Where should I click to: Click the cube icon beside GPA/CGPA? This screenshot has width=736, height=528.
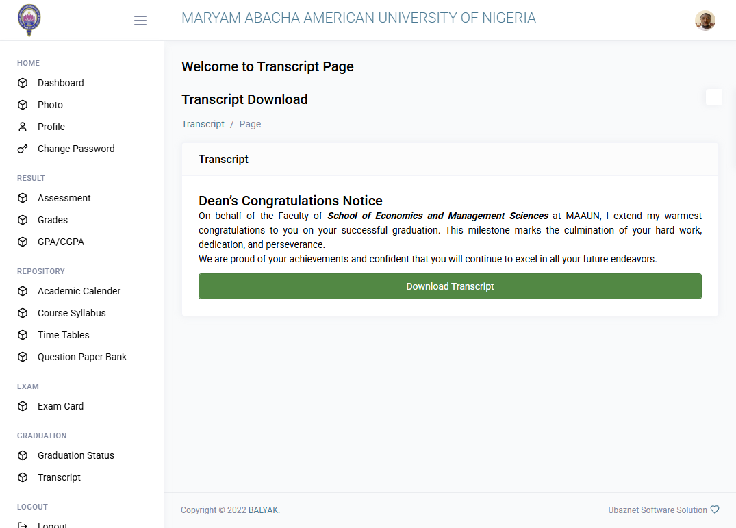(x=23, y=242)
